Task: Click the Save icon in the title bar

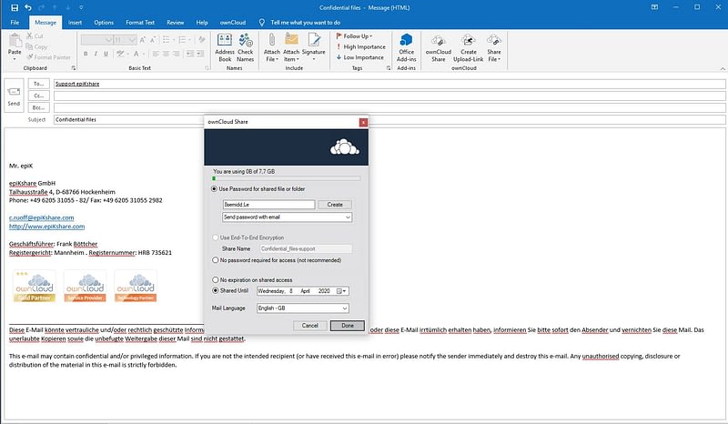Action: pos(15,7)
